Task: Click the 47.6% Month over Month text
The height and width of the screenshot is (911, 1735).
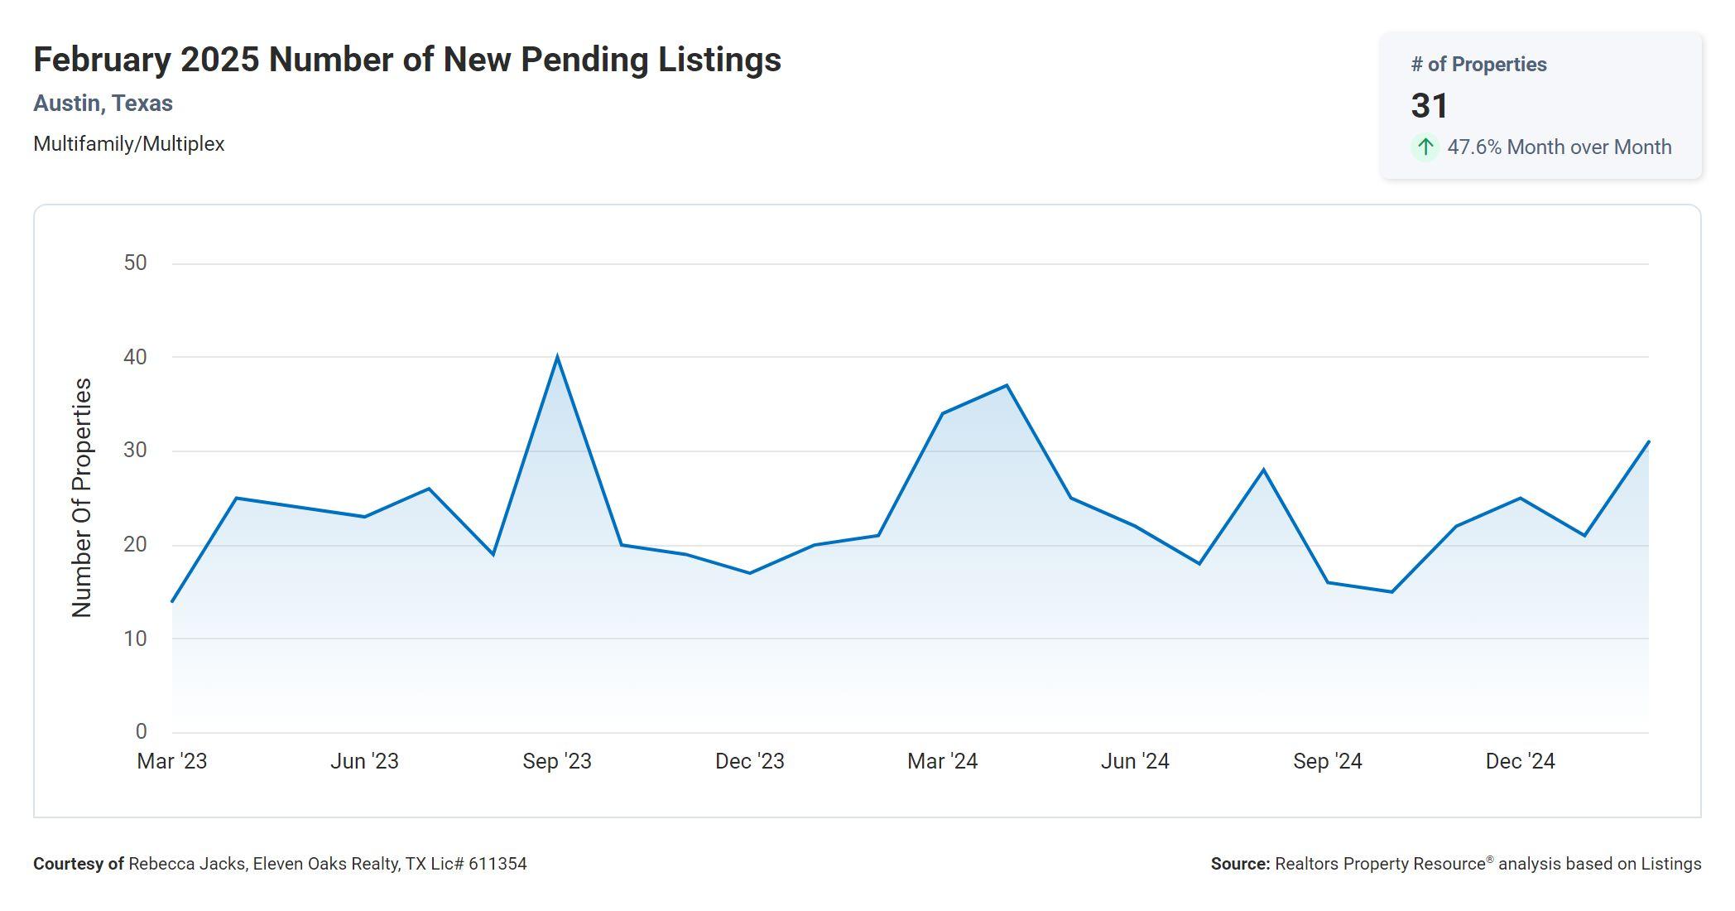Action: [1559, 147]
